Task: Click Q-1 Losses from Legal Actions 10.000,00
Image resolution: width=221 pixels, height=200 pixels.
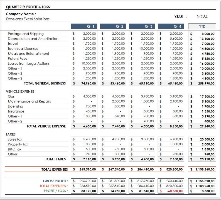Action: pos(89,63)
